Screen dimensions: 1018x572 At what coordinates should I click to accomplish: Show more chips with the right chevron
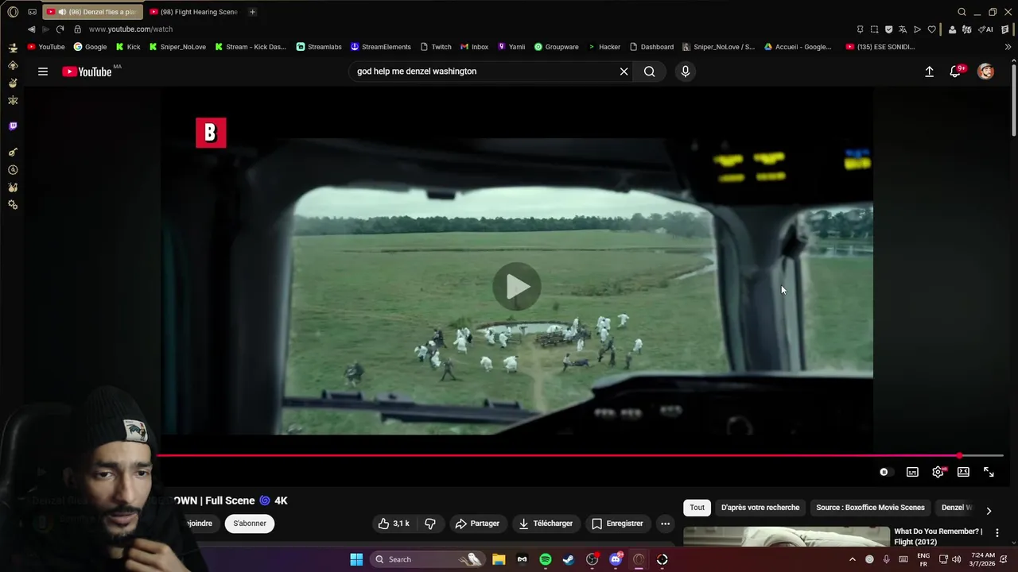pos(989,511)
